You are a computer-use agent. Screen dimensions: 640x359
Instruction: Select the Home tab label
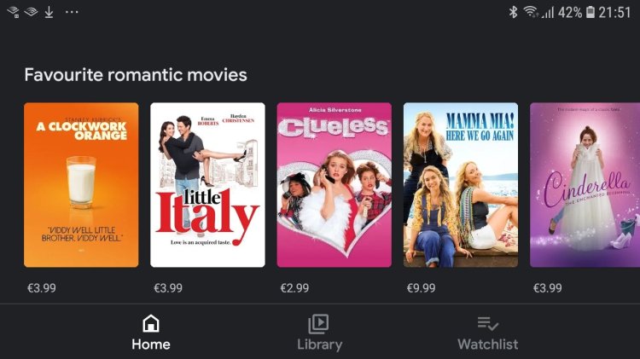151,345
